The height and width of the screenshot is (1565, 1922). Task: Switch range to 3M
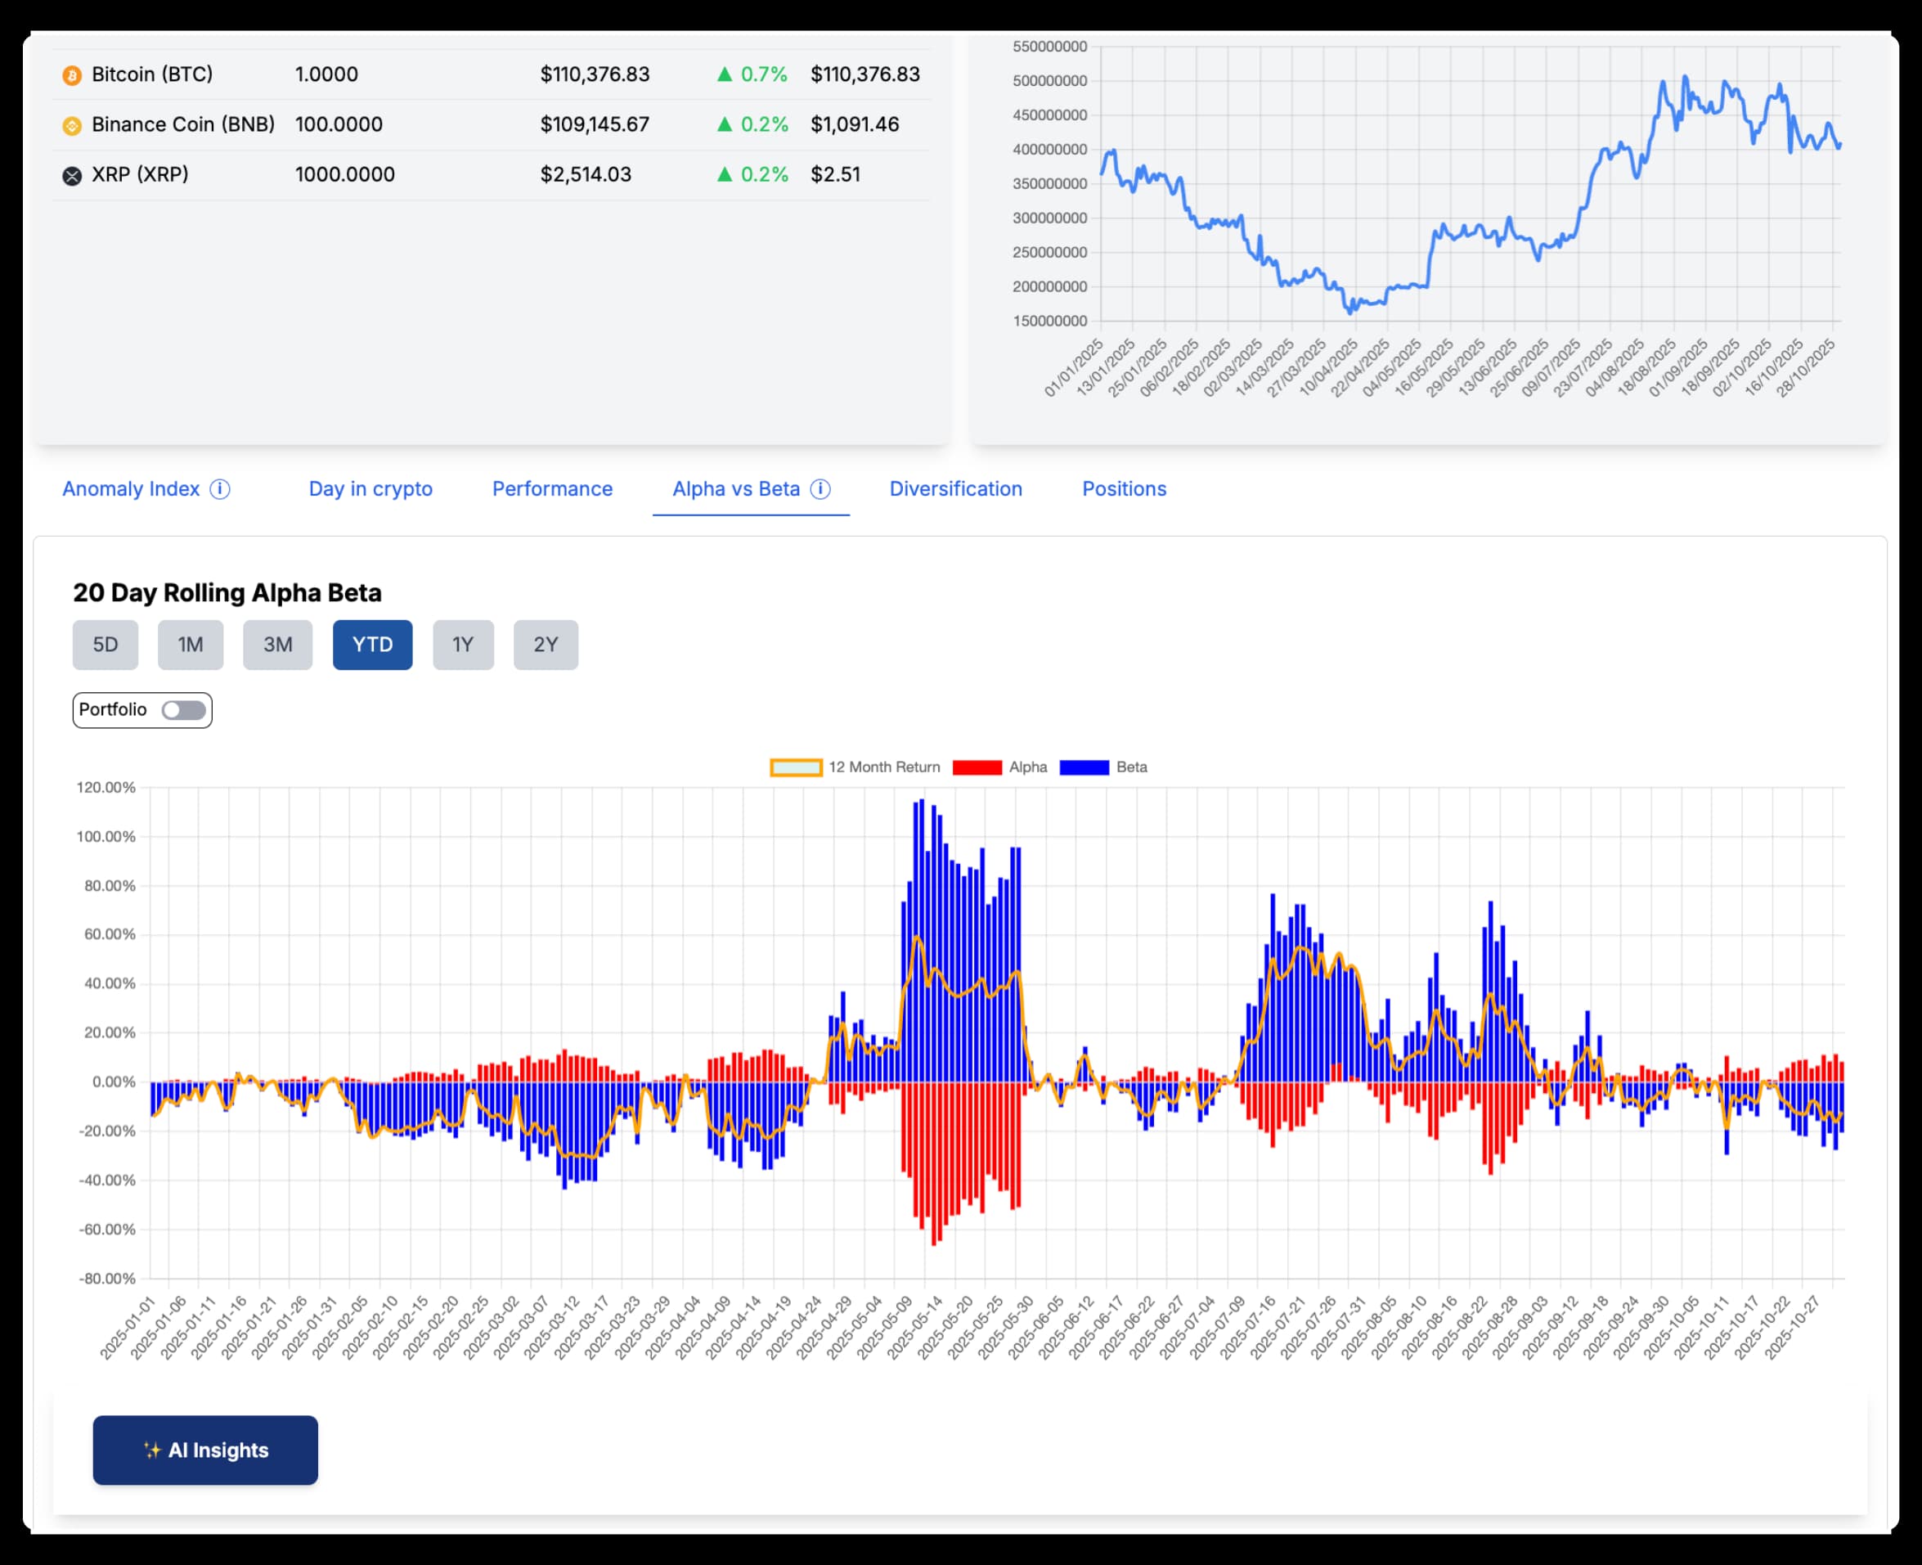tap(277, 645)
